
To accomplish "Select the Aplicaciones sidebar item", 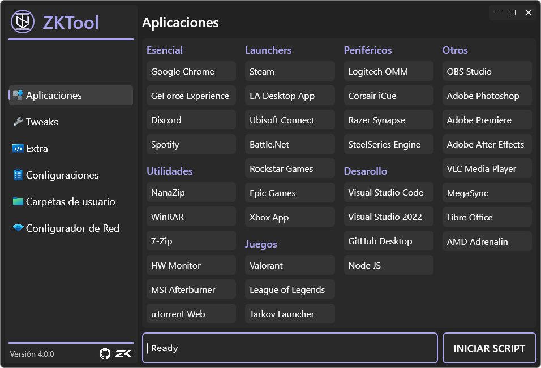I will (71, 95).
